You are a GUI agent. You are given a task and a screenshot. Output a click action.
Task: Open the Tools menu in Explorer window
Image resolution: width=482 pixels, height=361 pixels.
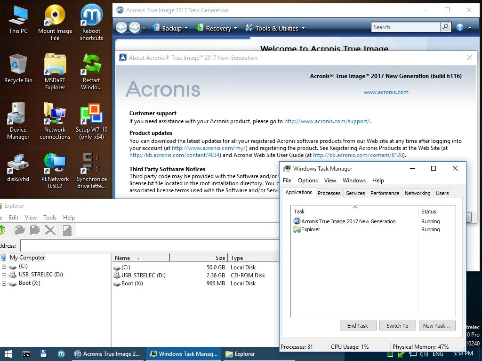[x=50, y=217]
